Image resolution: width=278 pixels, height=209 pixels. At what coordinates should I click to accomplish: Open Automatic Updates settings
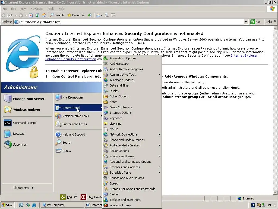[132, 80]
